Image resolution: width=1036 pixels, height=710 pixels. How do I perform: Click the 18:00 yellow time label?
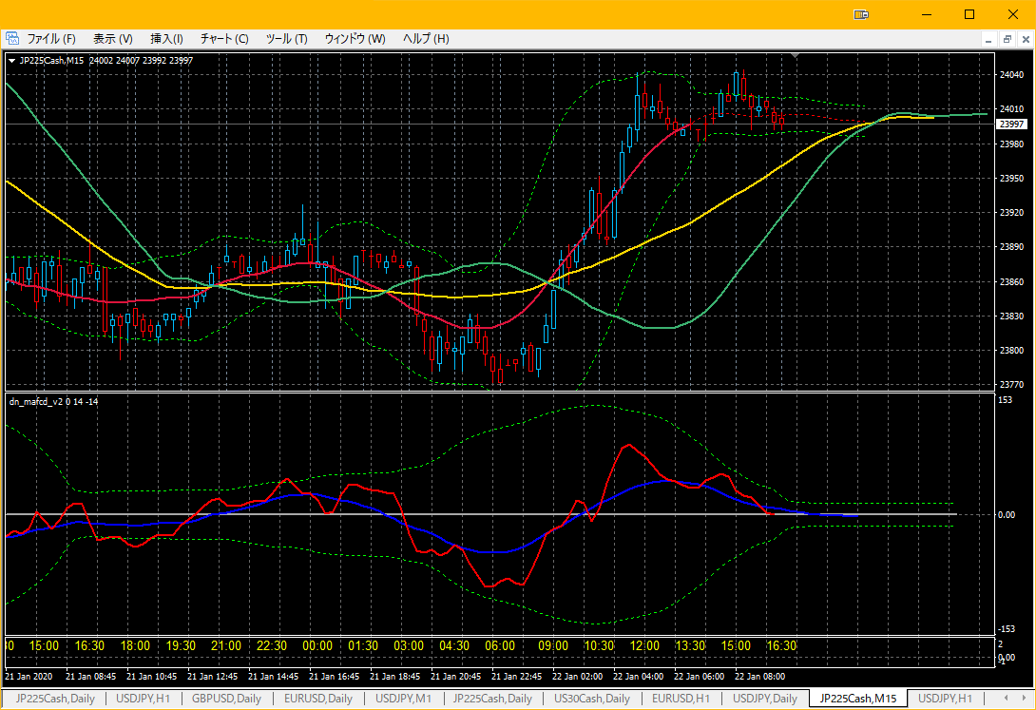click(135, 646)
